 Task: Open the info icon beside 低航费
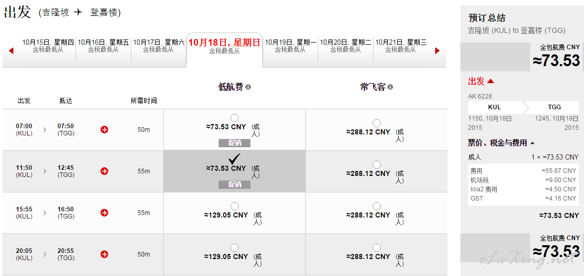click(x=248, y=87)
